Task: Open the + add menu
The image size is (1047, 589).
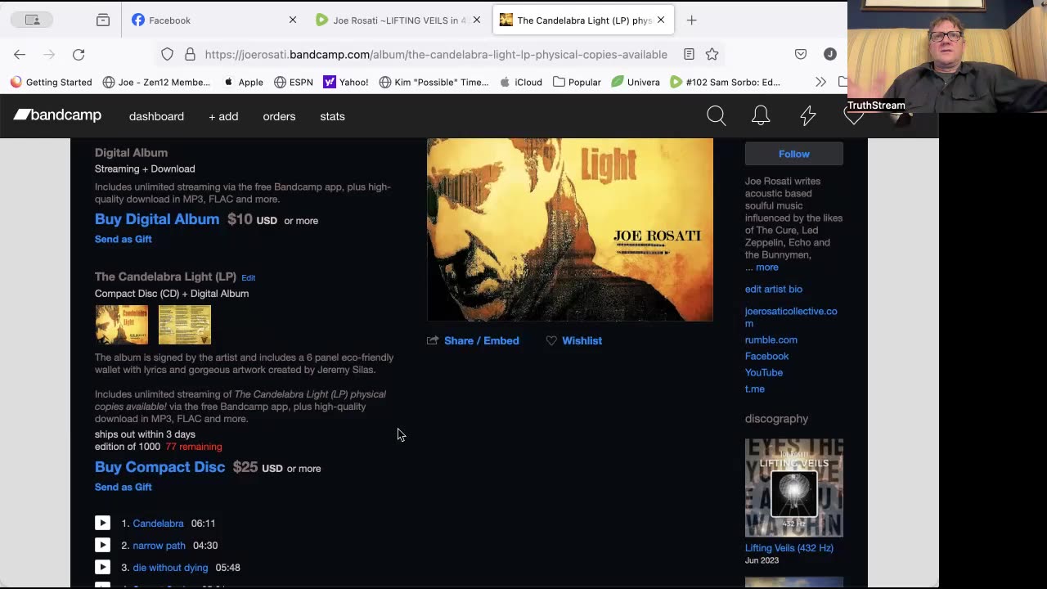Action: point(223,116)
